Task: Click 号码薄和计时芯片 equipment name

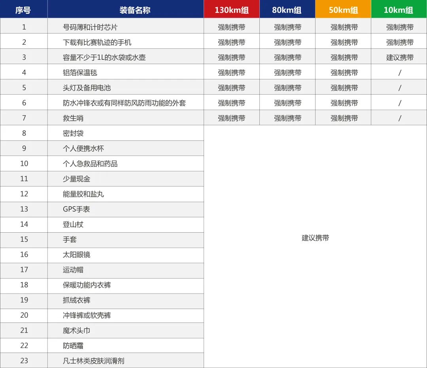Action: click(x=90, y=27)
